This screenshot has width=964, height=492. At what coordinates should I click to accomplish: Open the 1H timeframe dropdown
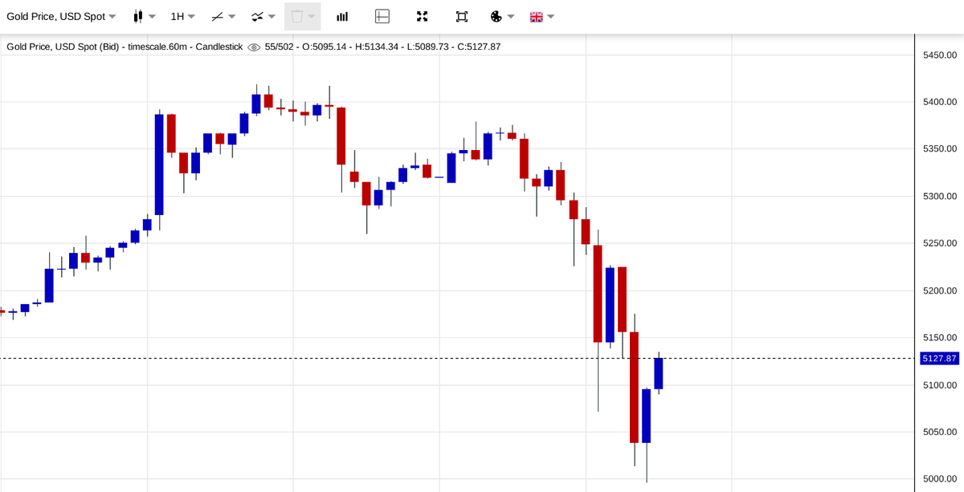[183, 16]
